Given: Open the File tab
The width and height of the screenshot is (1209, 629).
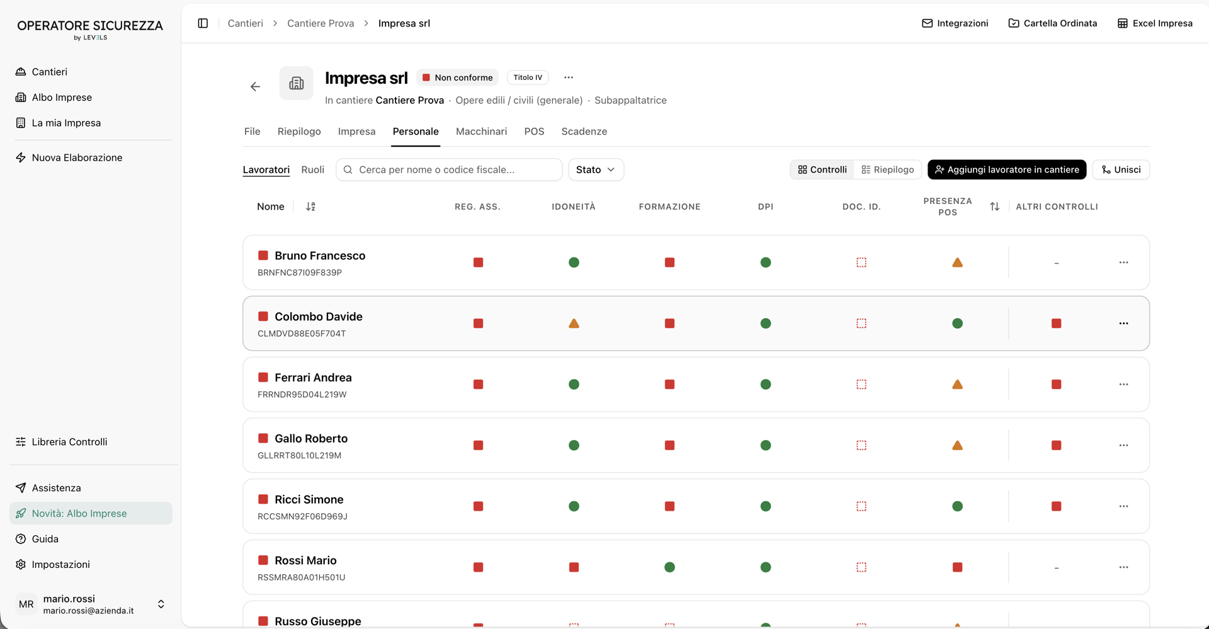Looking at the screenshot, I should (252, 132).
